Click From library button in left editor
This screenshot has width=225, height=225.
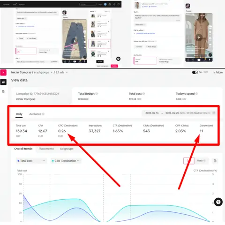pos(31,38)
